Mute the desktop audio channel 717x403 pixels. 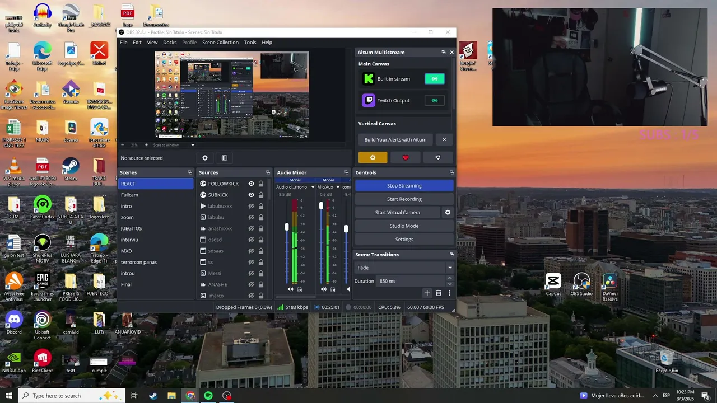[290, 289]
